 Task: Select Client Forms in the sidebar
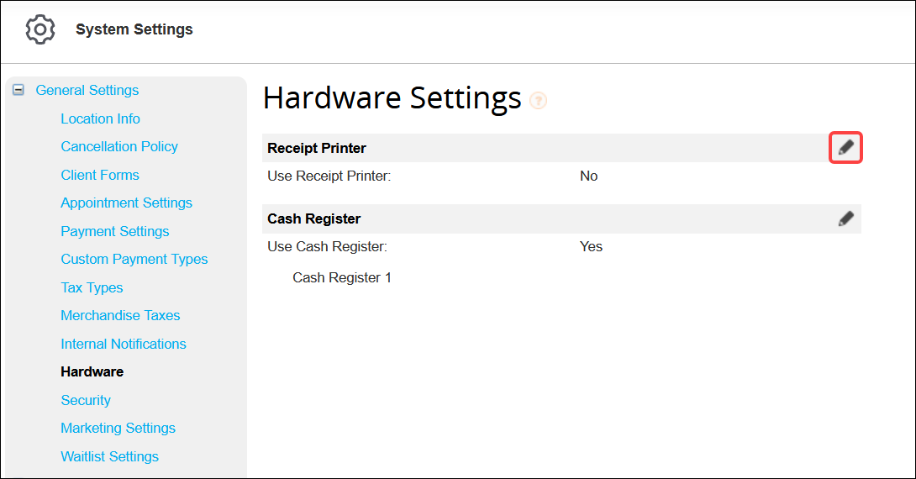100,175
